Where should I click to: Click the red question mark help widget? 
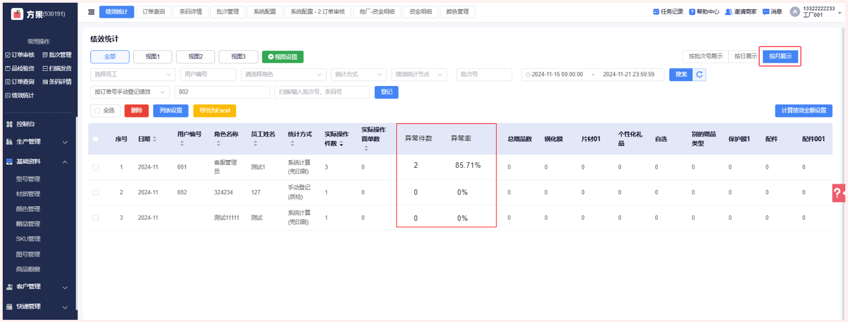coord(838,193)
